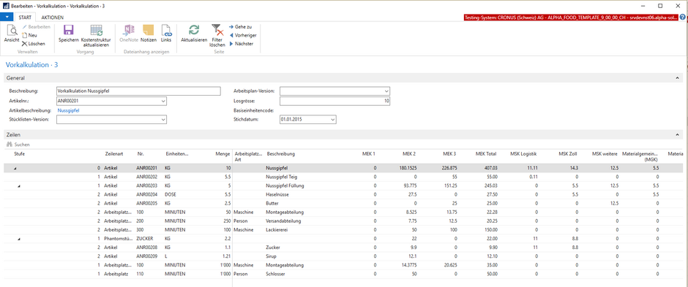This screenshot has width=688, height=287.
Task: Click into the Beschreibung field
Action: (138, 91)
